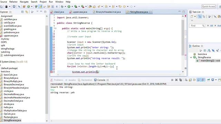Create new Java package from toolbar
This screenshot has height=124, width=221.
[x=24, y=7]
